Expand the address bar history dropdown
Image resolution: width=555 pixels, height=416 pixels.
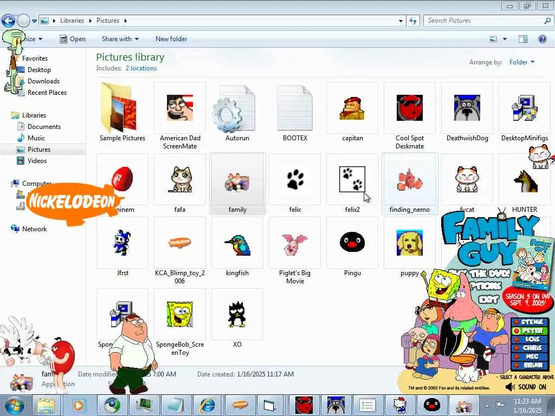tap(401, 21)
